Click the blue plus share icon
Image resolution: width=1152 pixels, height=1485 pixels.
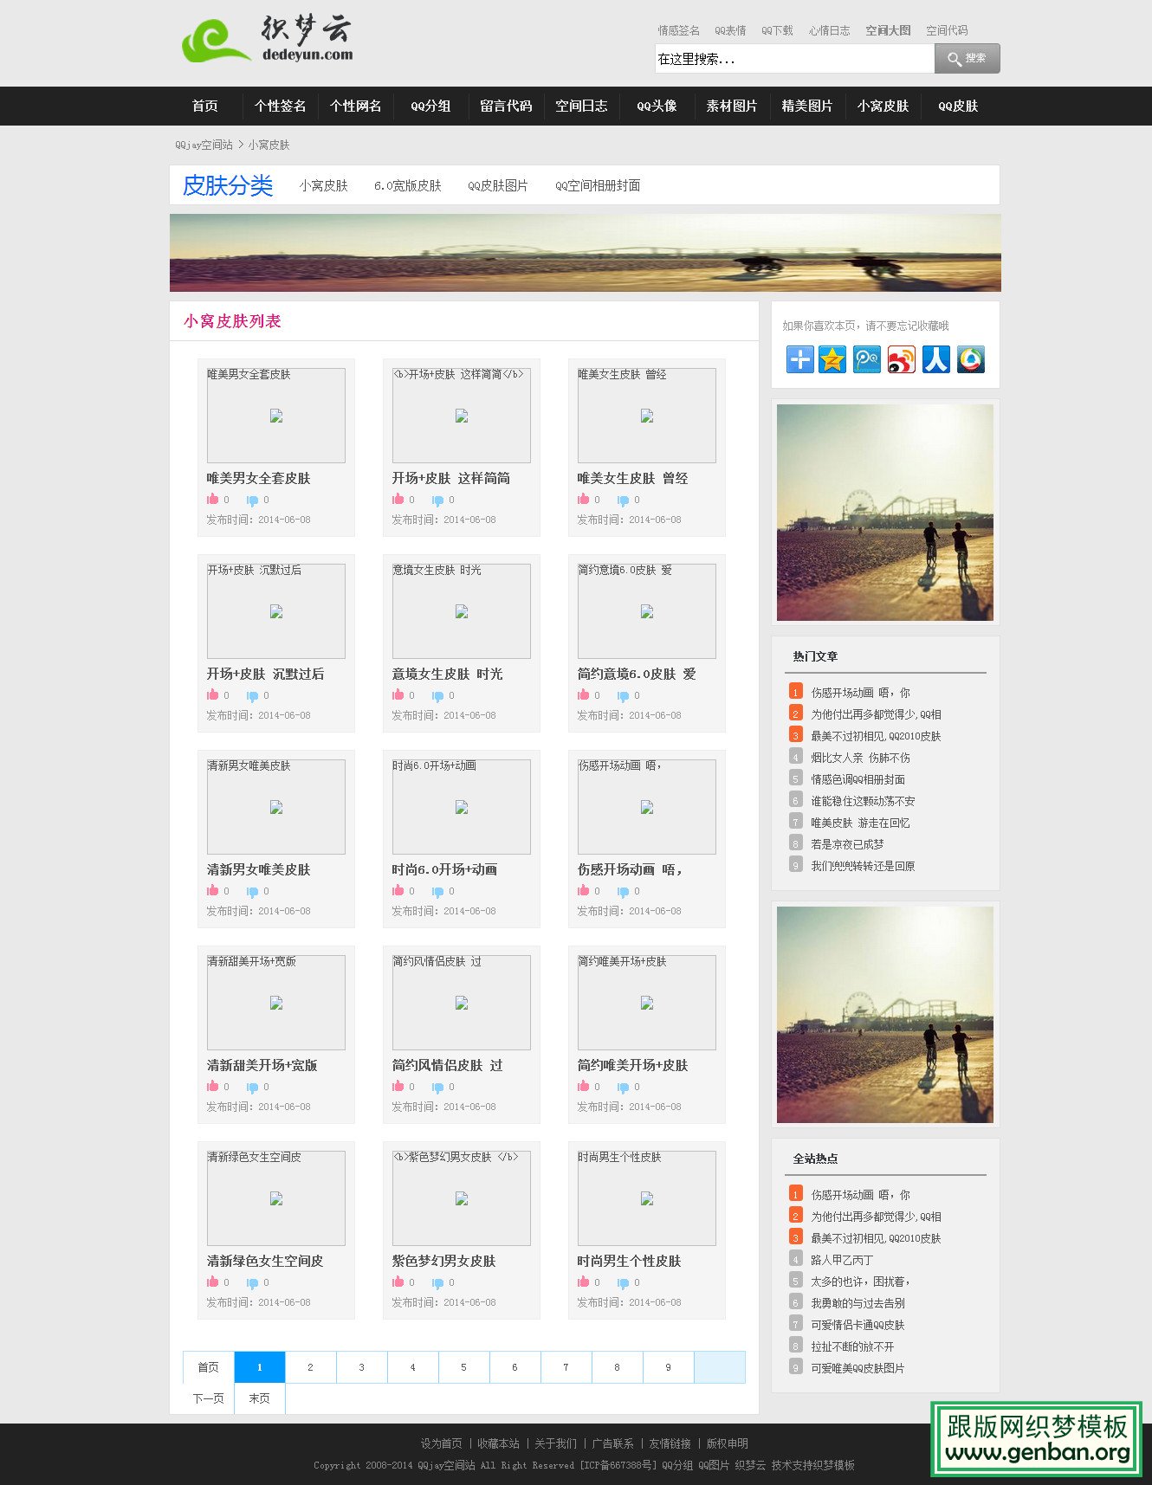pos(799,359)
